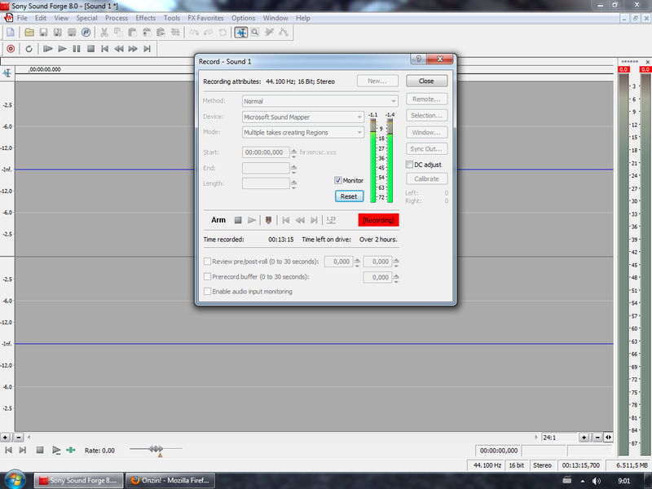Click the spinner beside the Length field
The height and width of the screenshot is (489, 652).
(293, 184)
